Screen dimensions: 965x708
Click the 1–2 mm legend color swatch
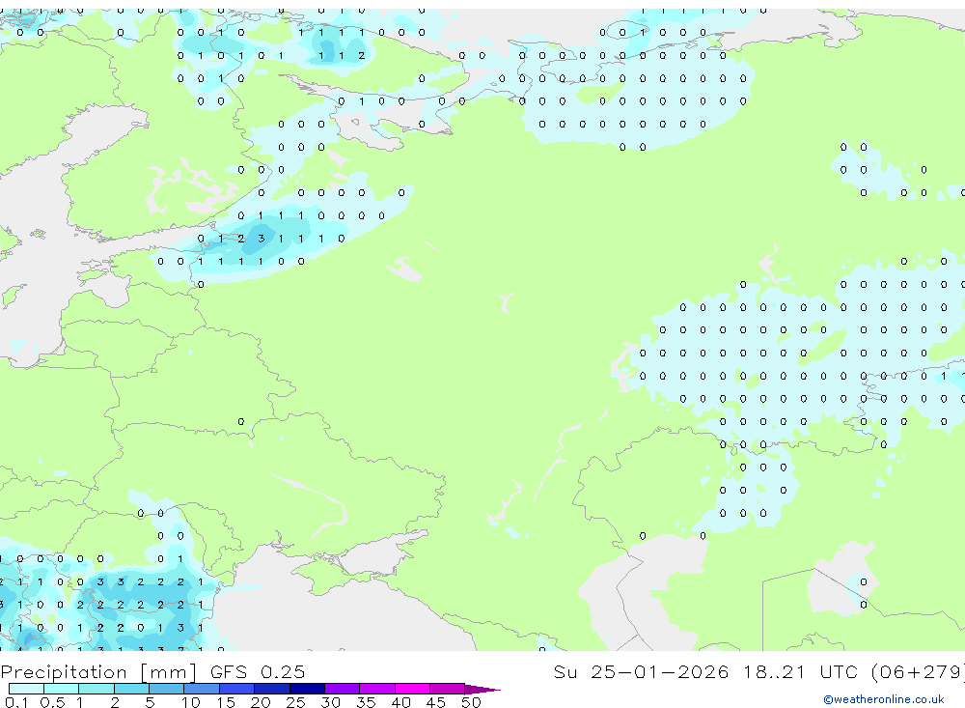(x=96, y=689)
